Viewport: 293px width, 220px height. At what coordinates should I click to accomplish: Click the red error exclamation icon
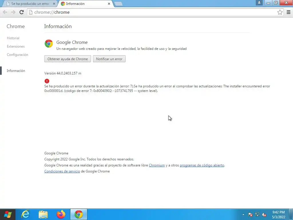(x=47, y=81)
